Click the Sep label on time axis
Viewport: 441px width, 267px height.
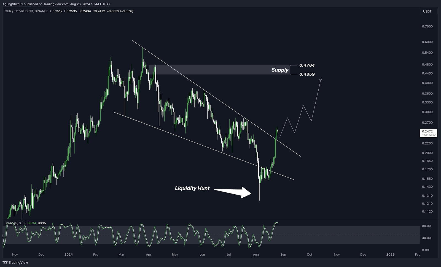click(283, 255)
